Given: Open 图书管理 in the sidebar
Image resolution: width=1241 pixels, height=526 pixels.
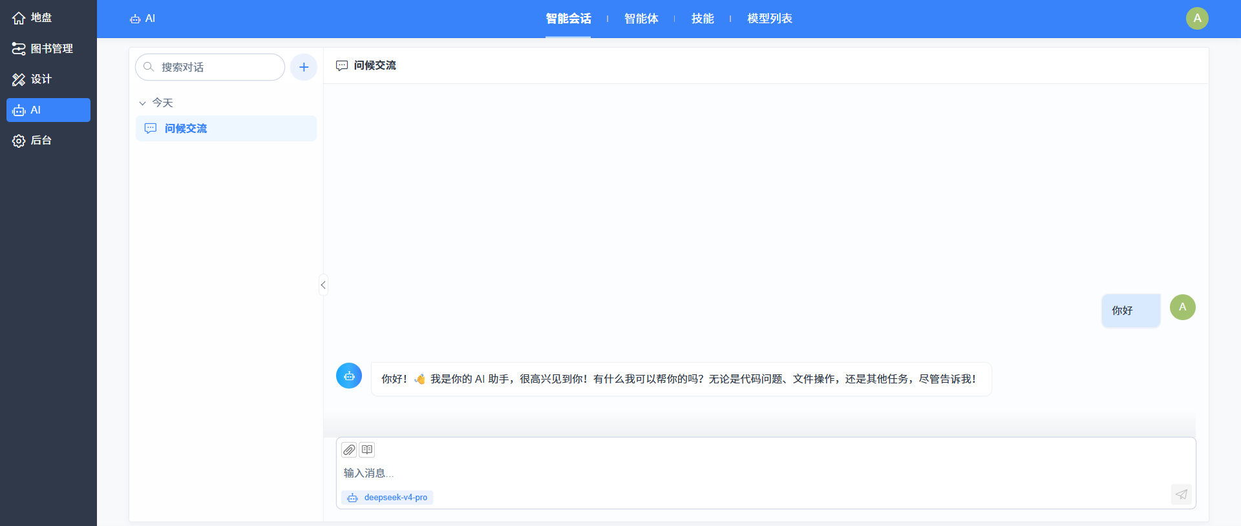Looking at the screenshot, I should click(x=48, y=48).
